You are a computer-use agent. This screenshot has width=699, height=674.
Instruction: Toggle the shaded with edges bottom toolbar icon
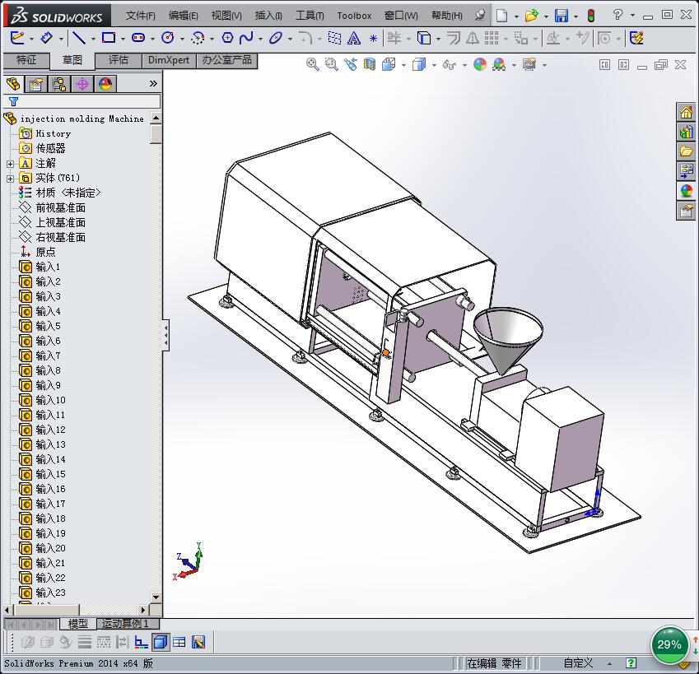click(161, 642)
